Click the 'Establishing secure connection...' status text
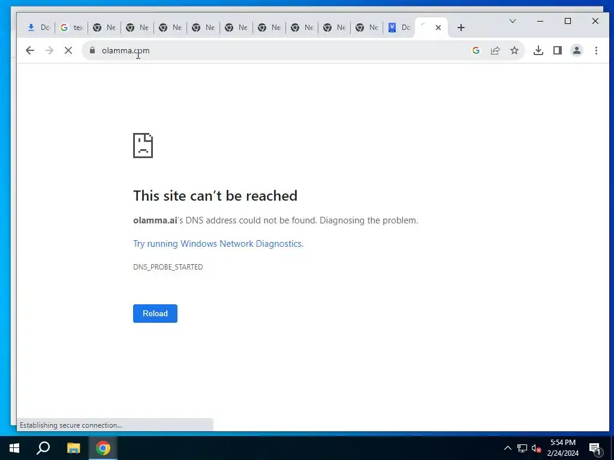Image resolution: width=614 pixels, height=460 pixels. (71, 425)
